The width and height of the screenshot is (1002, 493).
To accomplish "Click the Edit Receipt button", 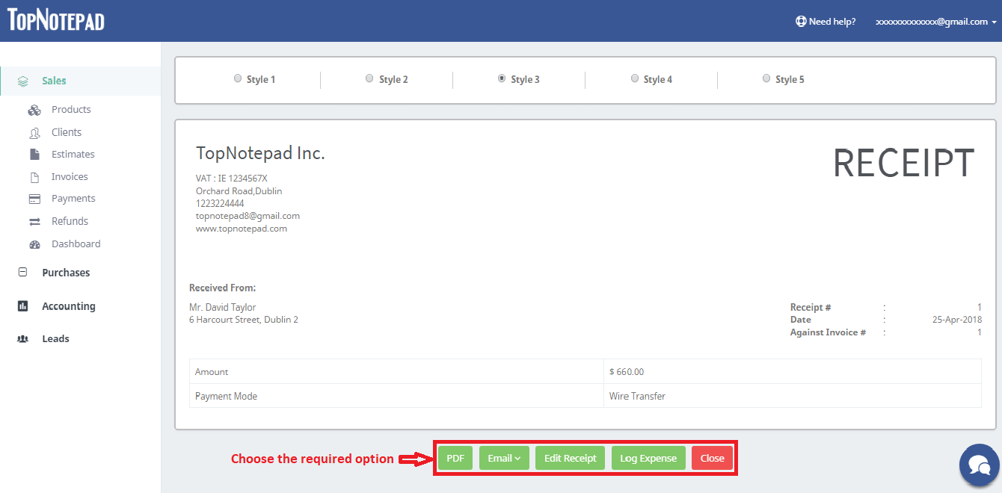I will (570, 458).
